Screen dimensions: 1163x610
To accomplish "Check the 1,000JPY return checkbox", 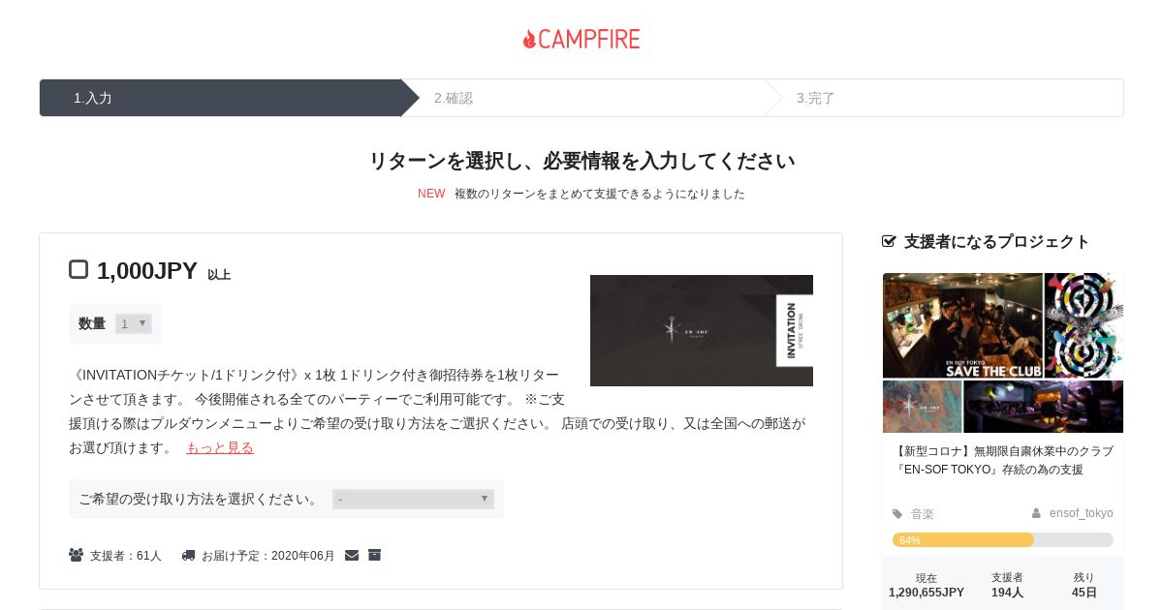I will (79, 269).
